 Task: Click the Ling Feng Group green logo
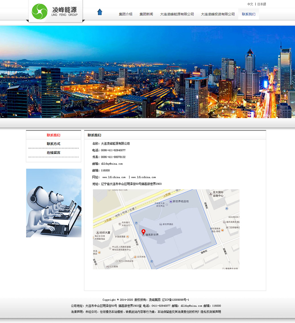click(x=40, y=12)
